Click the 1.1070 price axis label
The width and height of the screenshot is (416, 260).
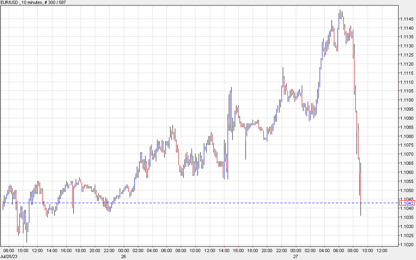point(407,154)
